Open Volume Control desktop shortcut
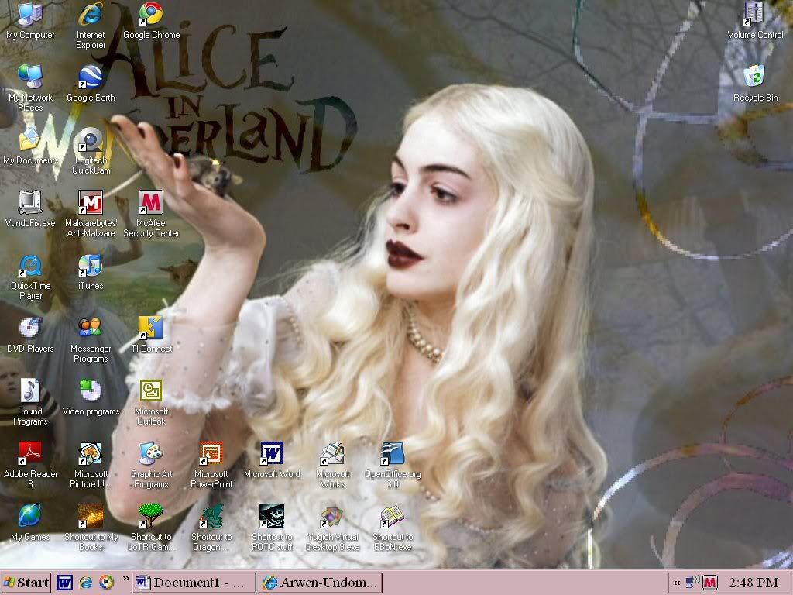This screenshot has width=793, height=595. pos(755,22)
